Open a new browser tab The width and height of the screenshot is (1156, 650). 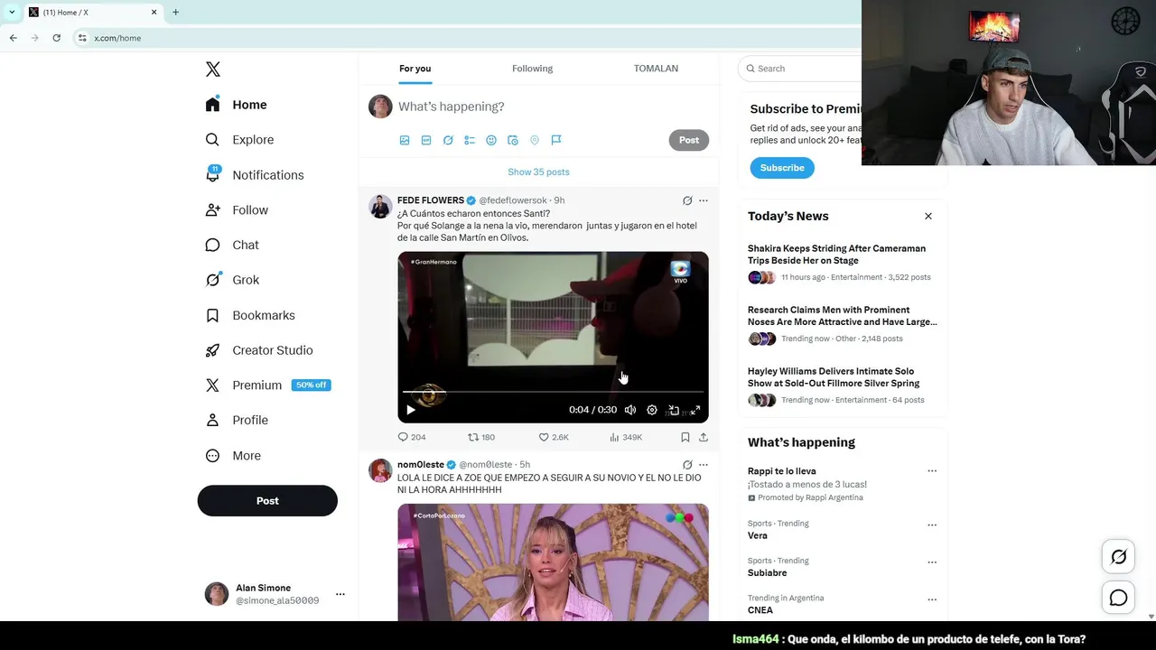point(175,13)
